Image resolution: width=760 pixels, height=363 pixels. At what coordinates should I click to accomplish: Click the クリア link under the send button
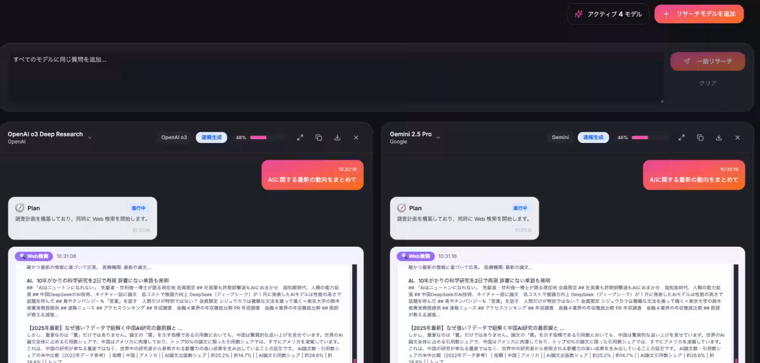(x=707, y=83)
